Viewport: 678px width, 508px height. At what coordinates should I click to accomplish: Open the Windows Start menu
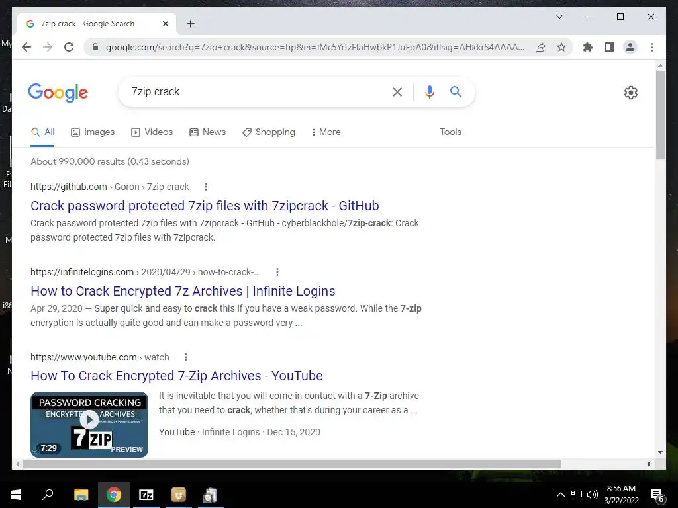pyautogui.click(x=16, y=495)
